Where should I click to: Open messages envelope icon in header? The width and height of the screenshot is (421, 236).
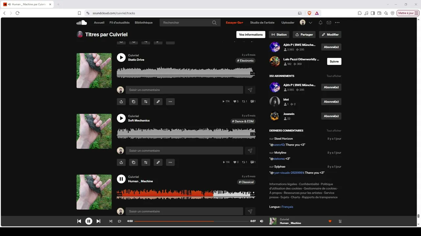[x=329, y=23]
